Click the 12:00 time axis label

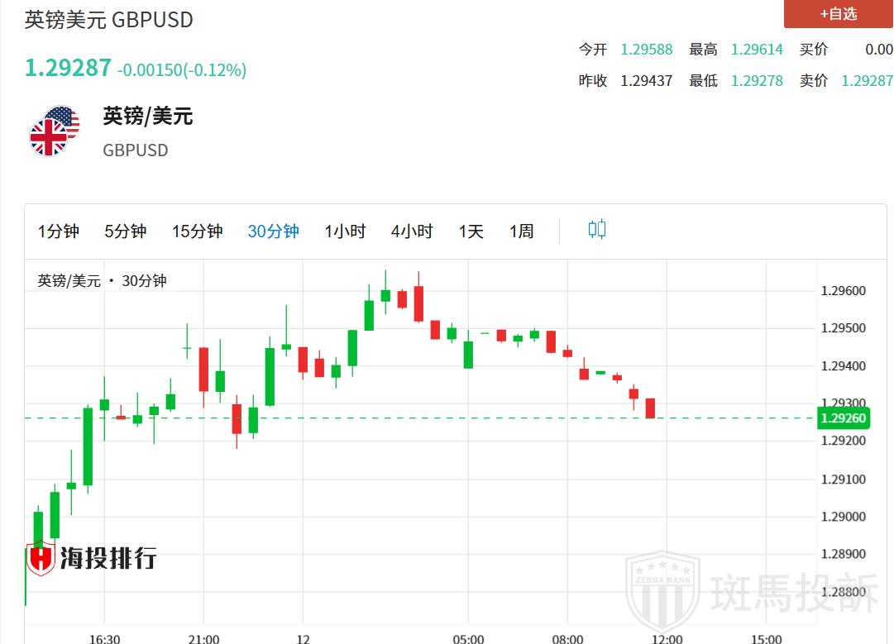coord(667,638)
